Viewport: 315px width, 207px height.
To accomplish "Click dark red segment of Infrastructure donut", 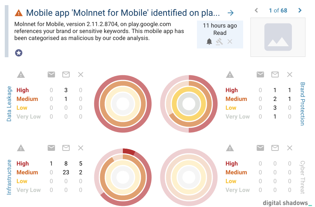I will (129, 152).
